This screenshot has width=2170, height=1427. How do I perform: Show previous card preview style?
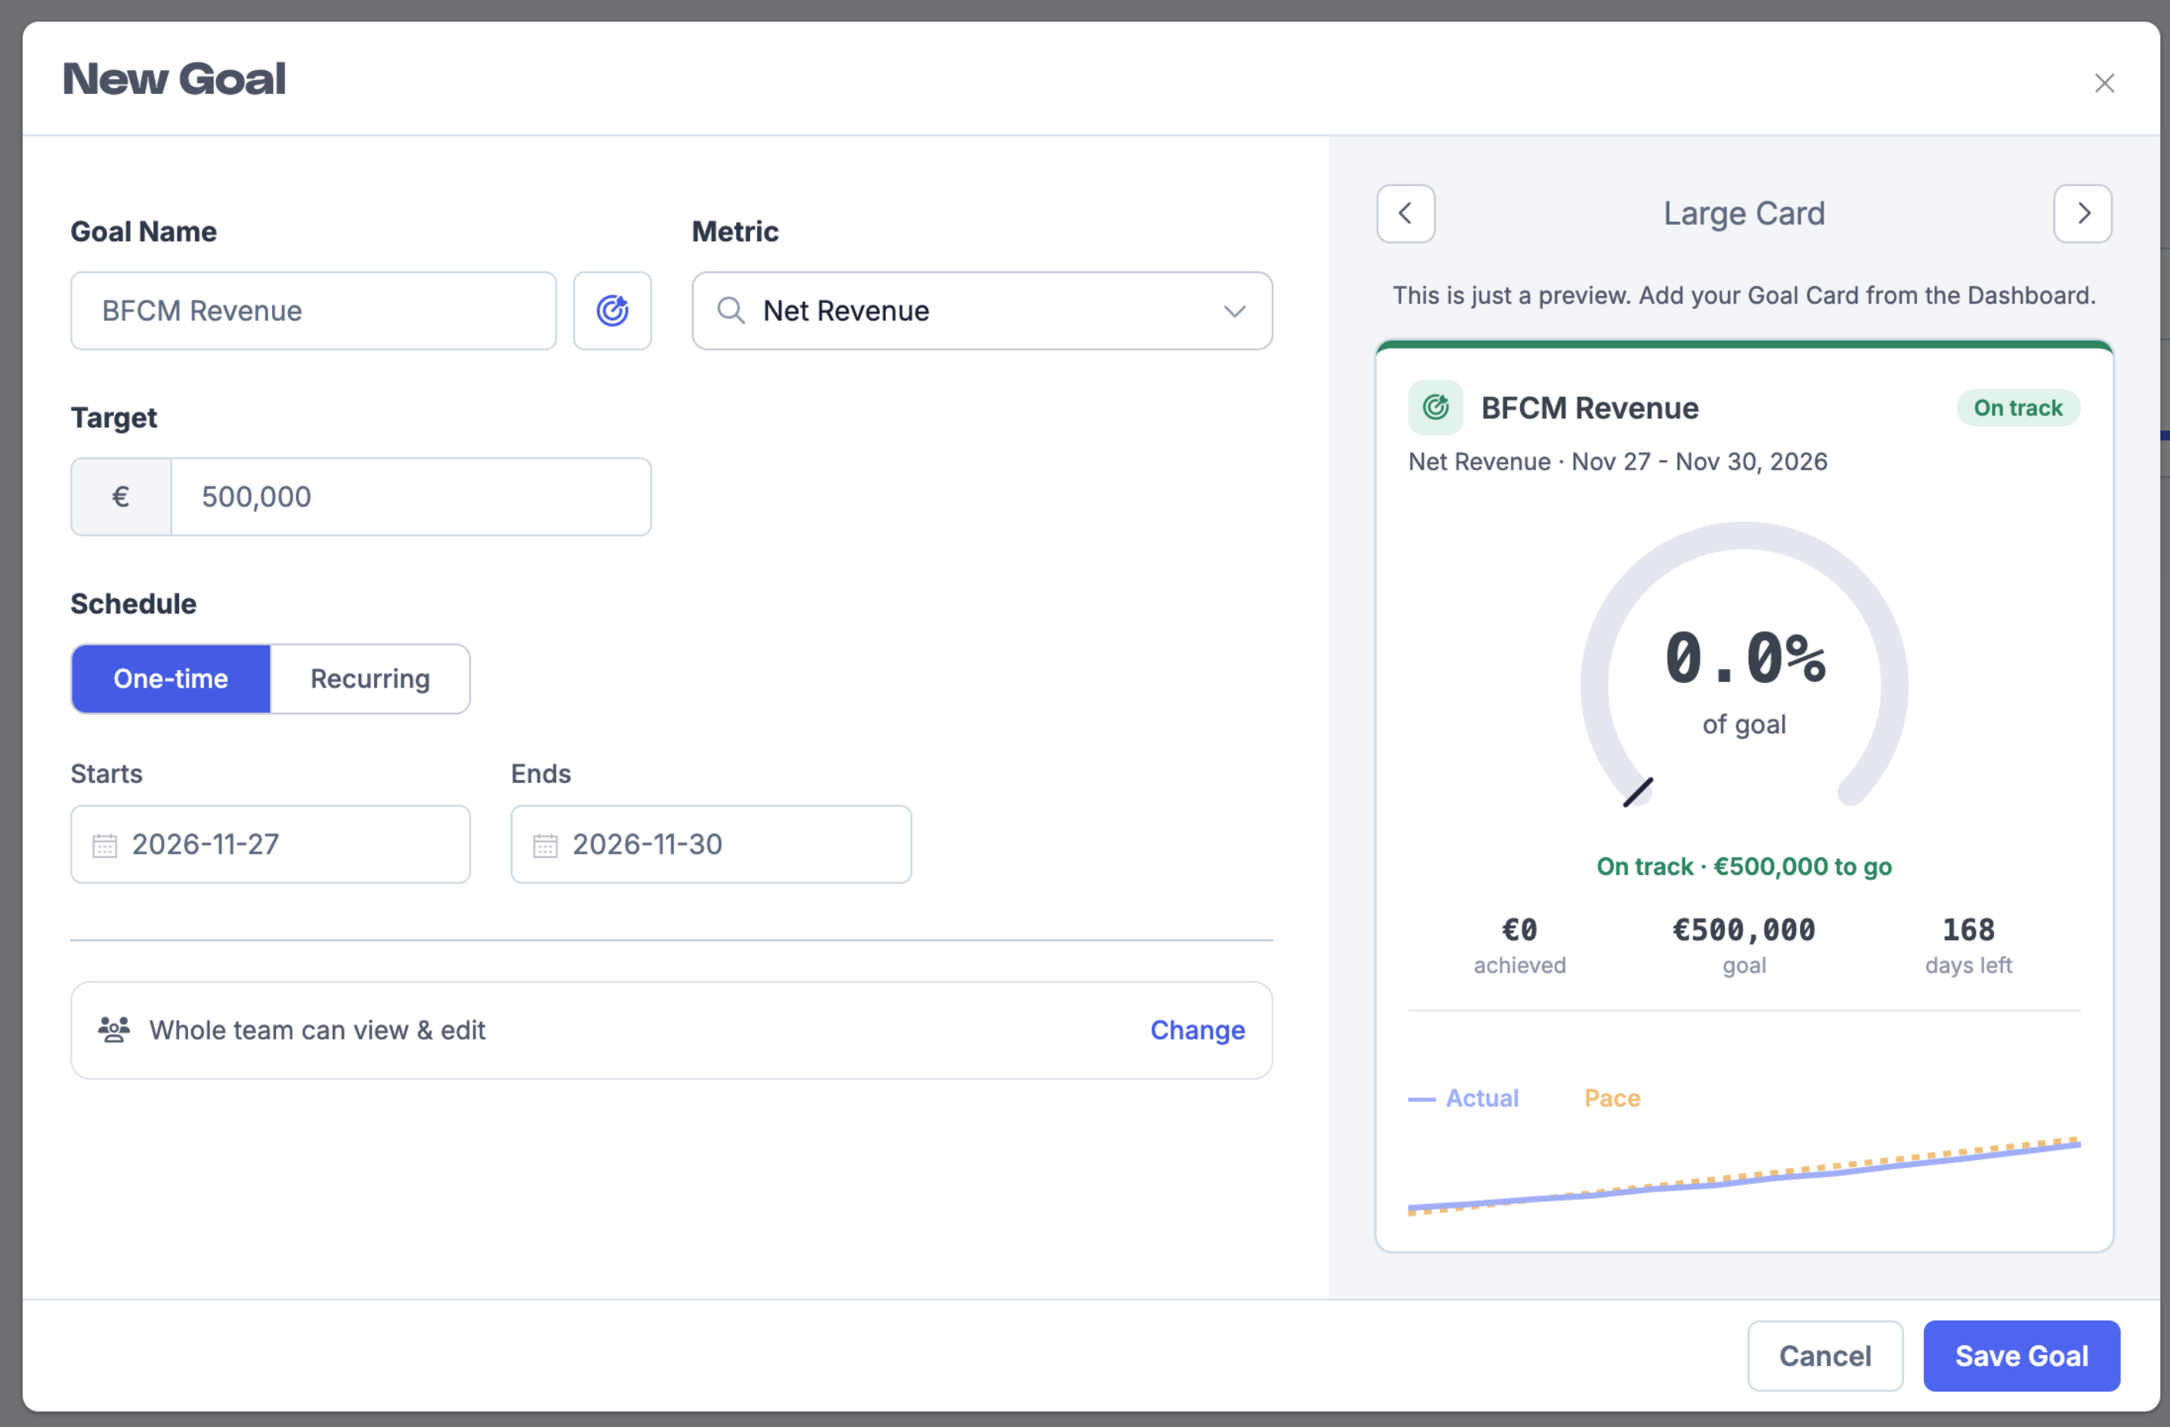1405,213
